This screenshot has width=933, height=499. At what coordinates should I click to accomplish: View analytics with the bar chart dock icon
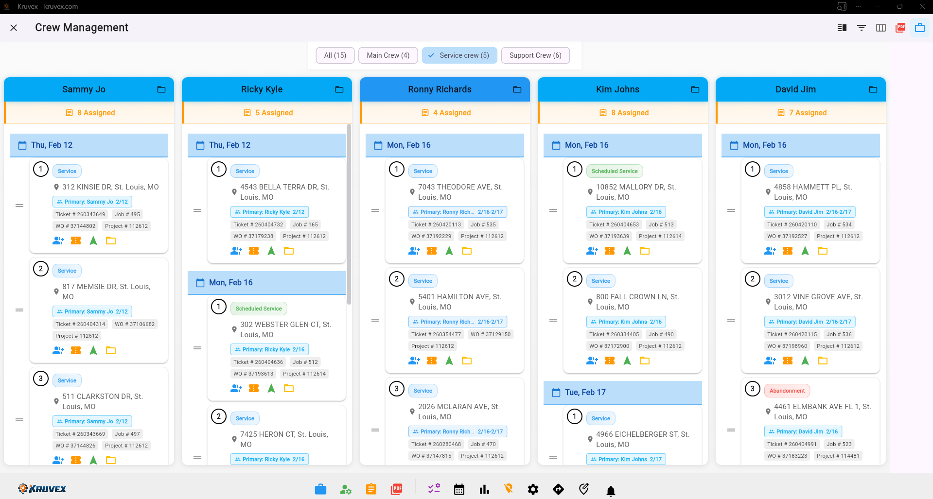(484, 489)
